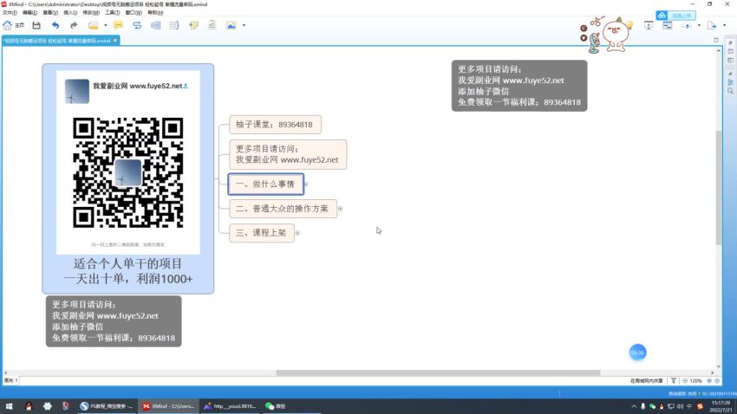The height and width of the screenshot is (414, 737).
Task: Expand the 一、做什么事情 topic
Action: 306,184
